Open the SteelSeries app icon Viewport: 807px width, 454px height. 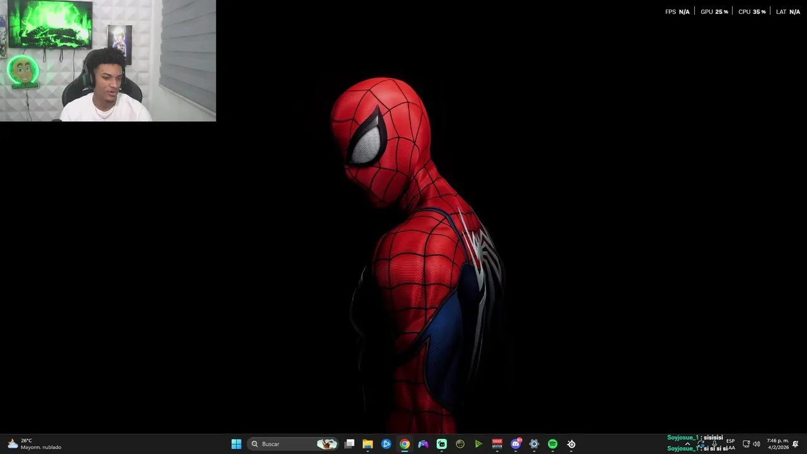pyautogui.click(x=571, y=444)
